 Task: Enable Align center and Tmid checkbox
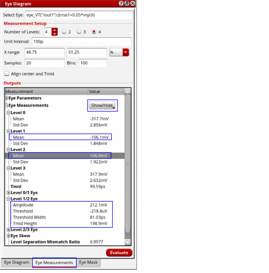[x=7, y=74]
